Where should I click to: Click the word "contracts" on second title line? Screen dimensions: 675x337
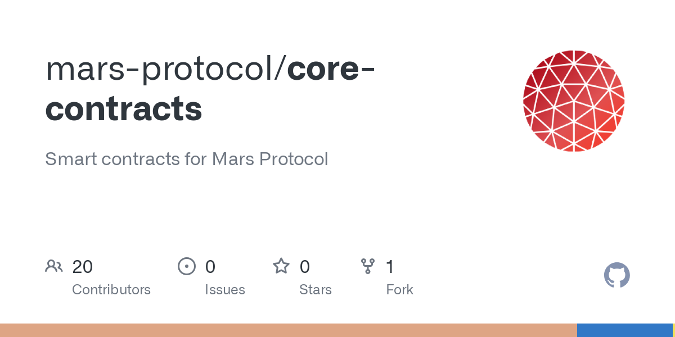point(124,108)
